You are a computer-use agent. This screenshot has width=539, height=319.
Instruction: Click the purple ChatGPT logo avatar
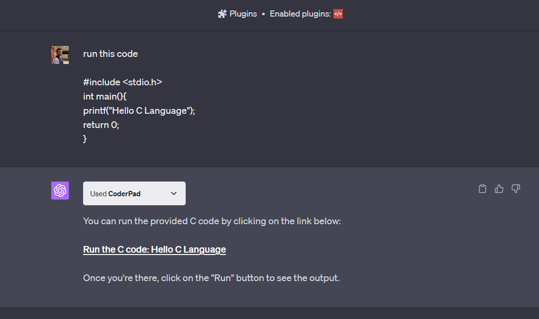coord(60,191)
